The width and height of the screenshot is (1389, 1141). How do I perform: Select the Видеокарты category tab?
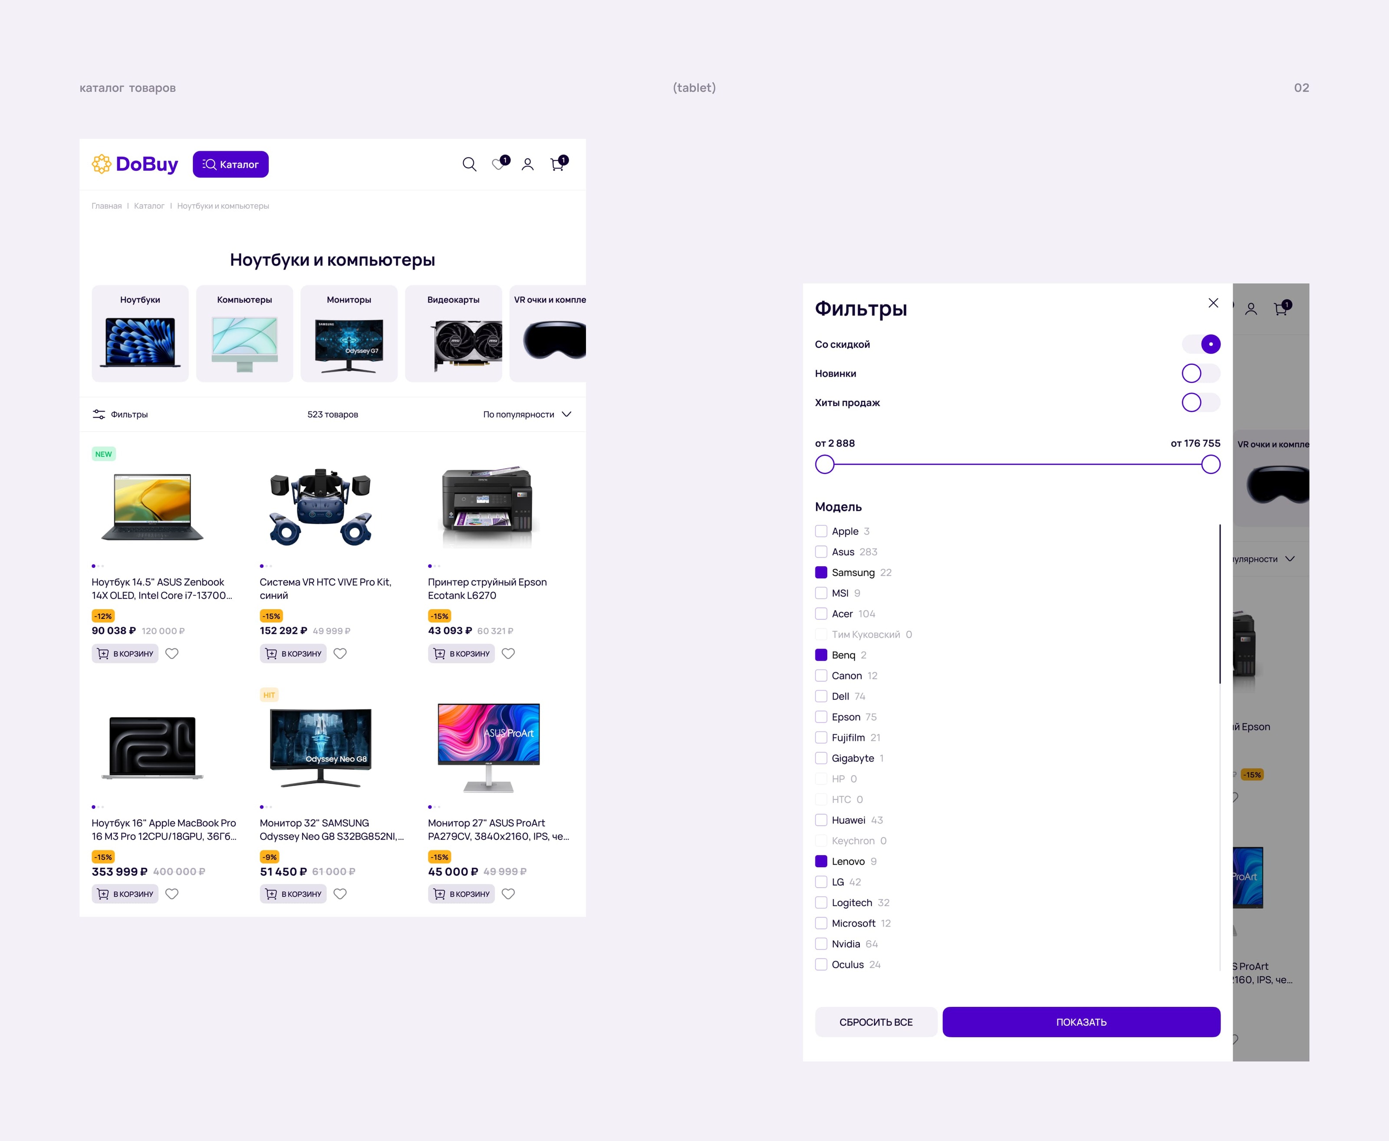coord(453,333)
